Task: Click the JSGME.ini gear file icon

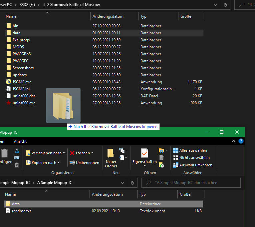Action: coord(8,89)
